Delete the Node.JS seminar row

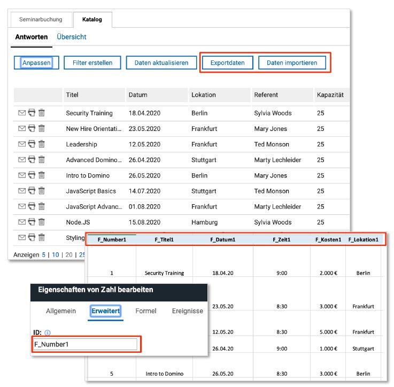42,222
